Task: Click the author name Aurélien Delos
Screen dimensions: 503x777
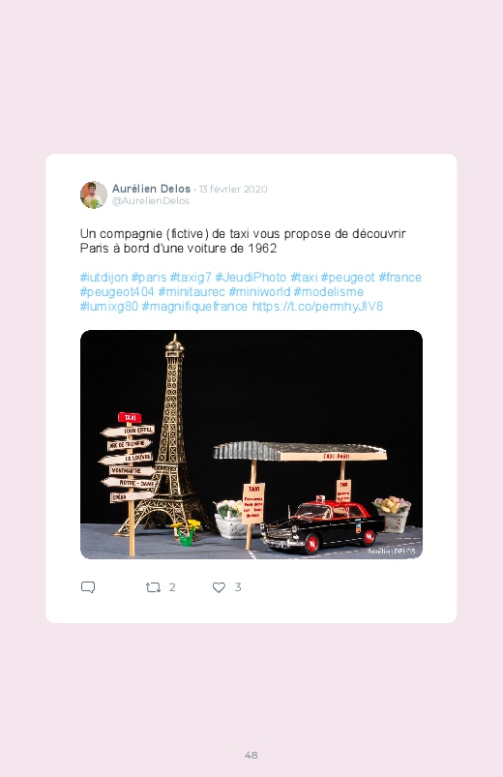Action: pyautogui.click(x=151, y=189)
